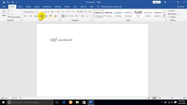Expand the font color arrow
Viewport: 187px width, 105px height.
pos(58,16)
